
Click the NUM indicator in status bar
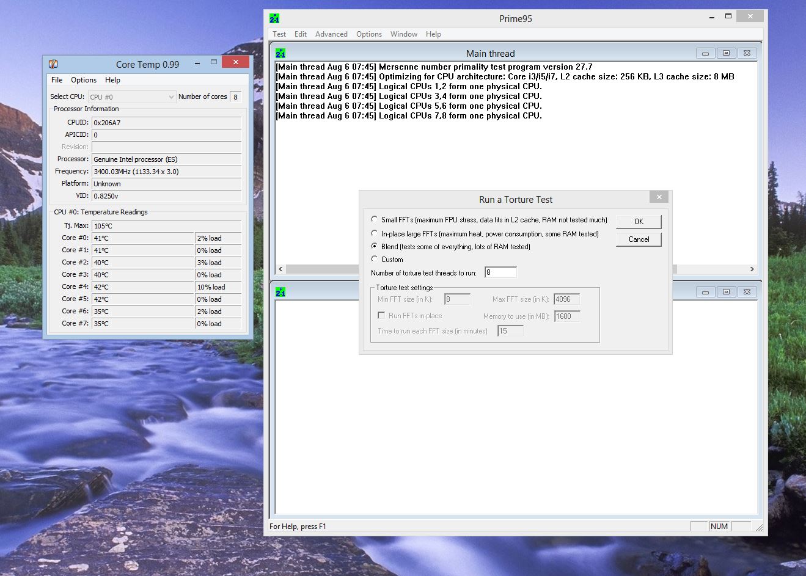point(719,527)
